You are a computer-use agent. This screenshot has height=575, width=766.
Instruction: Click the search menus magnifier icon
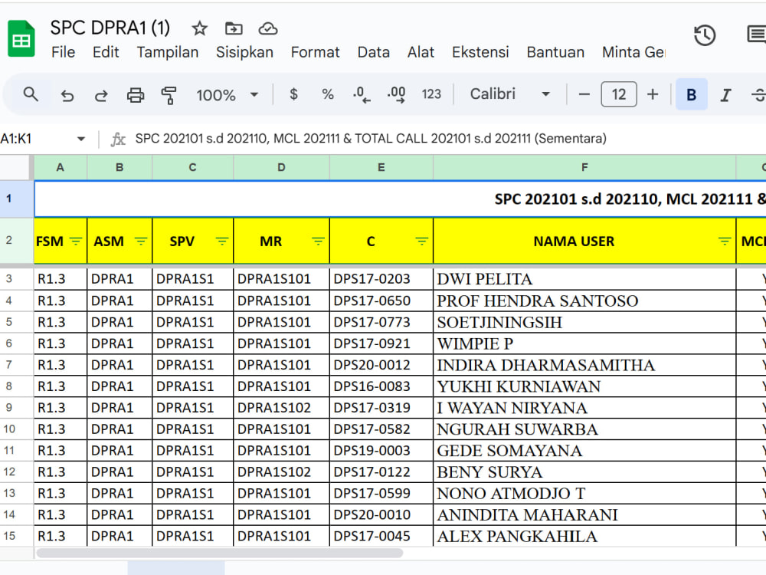pos(31,94)
